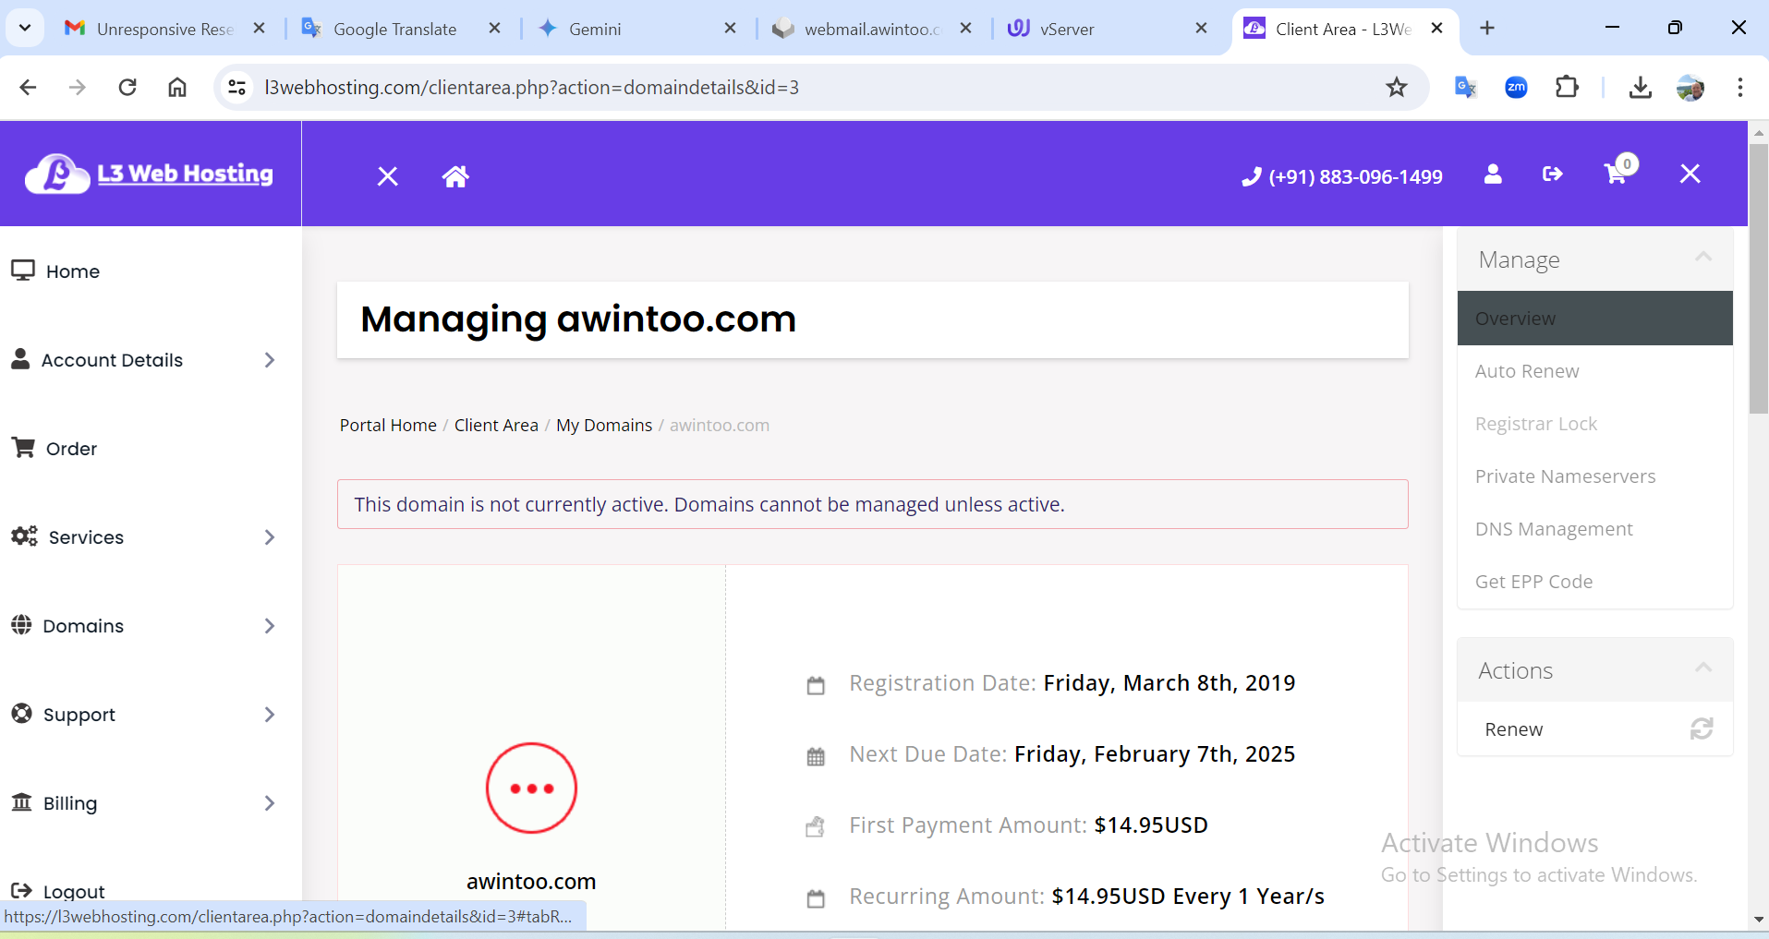Click awintoo.com text under status circle
Viewport: 1769px width, 939px height.
[x=531, y=882]
